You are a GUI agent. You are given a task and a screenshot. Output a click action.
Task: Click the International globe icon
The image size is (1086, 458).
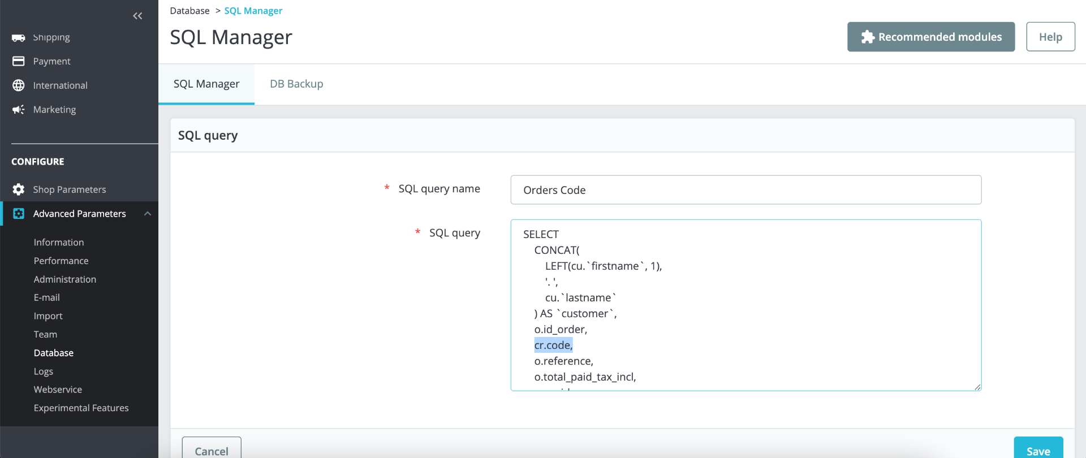tap(19, 85)
